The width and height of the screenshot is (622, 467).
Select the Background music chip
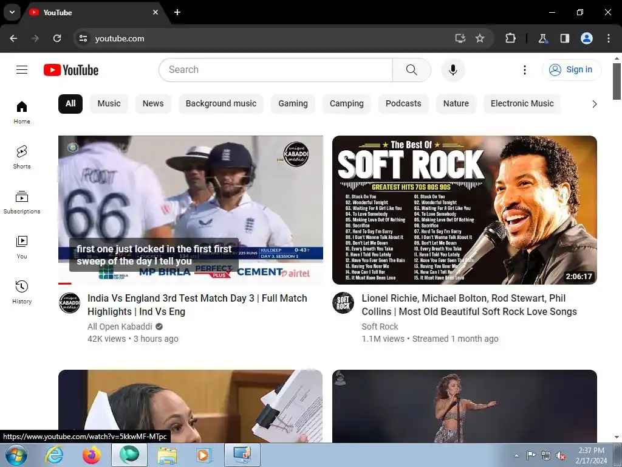click(221, 103)
